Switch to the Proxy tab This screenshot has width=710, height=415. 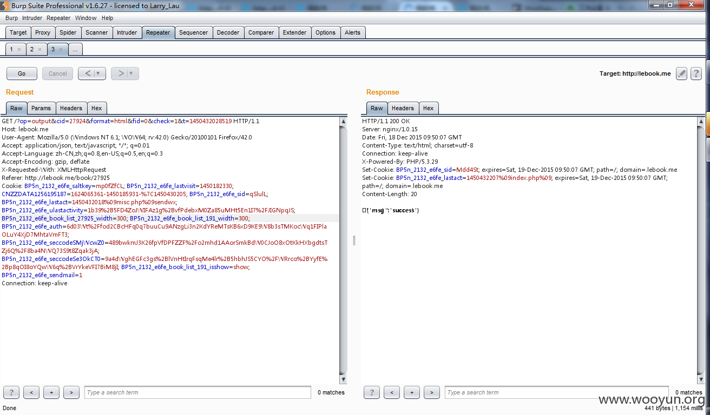(43, 32)
